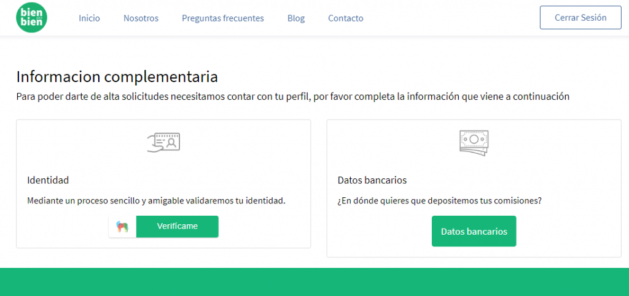Screen dimensions: 629x296
Task: Click text about validaremos tu identidad
Action: coord(157,201)
